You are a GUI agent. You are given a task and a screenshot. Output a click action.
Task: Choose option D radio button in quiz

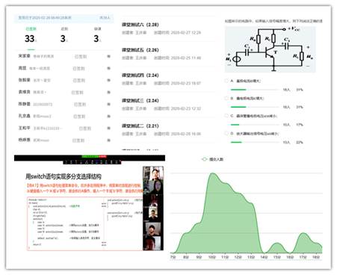pyautogui.click(x=226, y=133)
